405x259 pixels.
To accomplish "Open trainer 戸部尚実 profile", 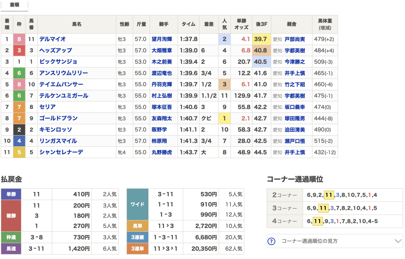I will [x=295, y=39].
